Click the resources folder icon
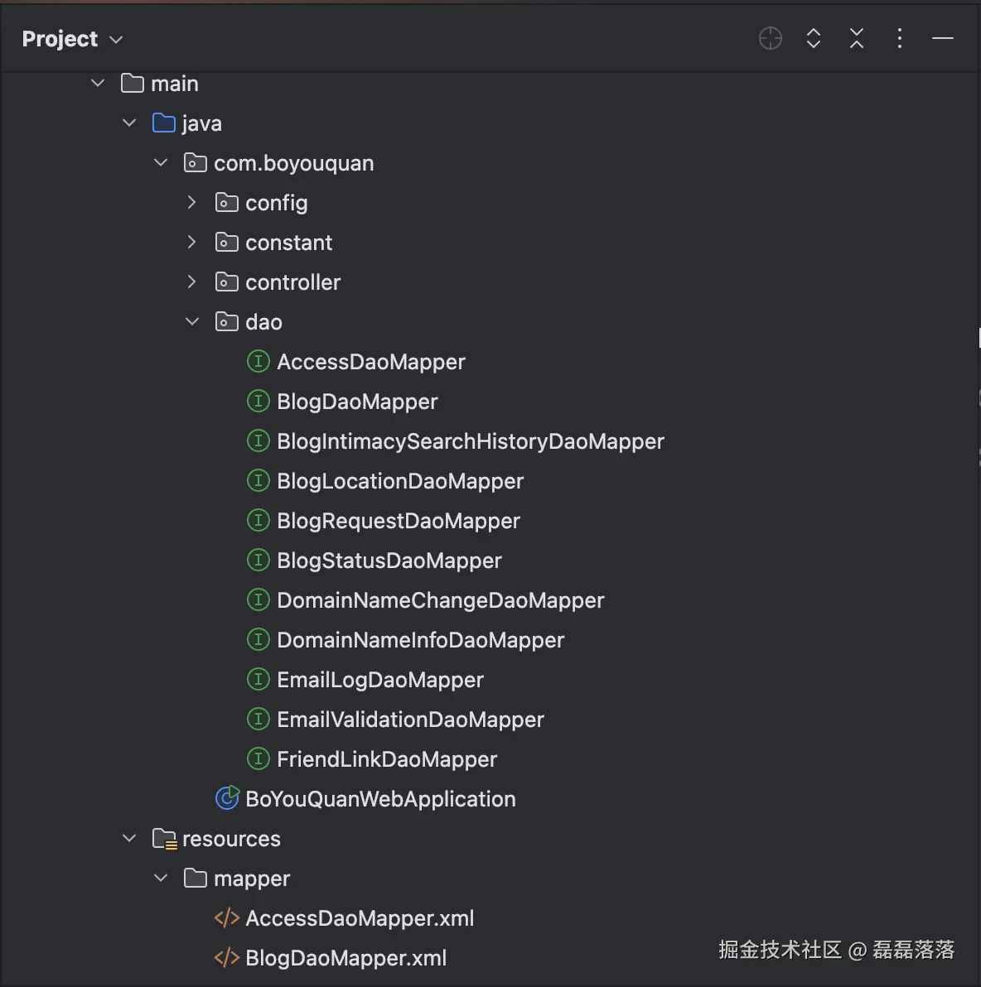The width and height of the screenshot is (981, 987). point(164,839)
